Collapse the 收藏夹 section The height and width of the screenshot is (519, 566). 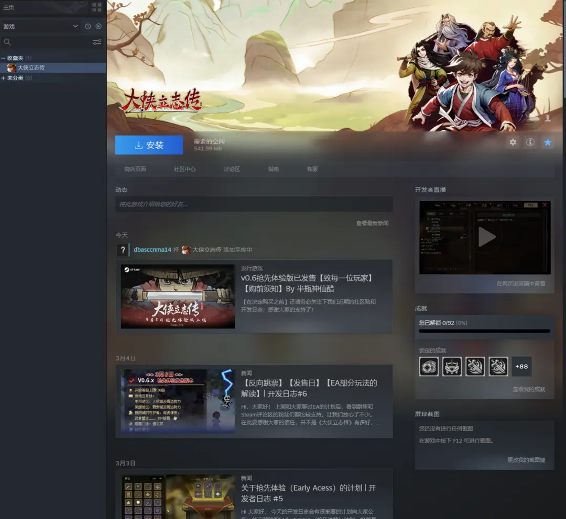(3, 58)
